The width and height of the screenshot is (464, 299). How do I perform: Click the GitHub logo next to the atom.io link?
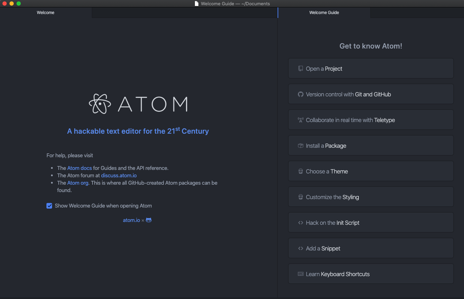(148, 220)
